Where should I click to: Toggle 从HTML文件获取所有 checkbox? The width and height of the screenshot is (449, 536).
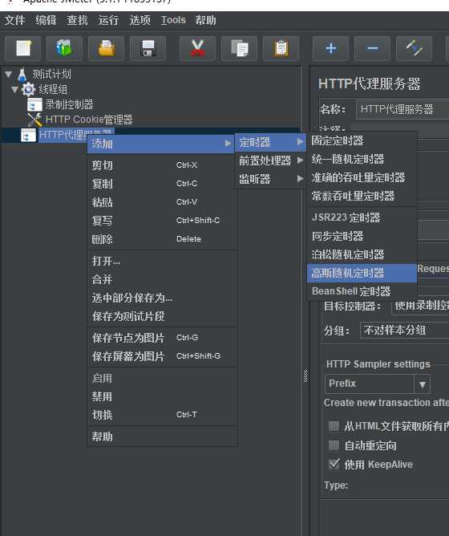(334, 426)
